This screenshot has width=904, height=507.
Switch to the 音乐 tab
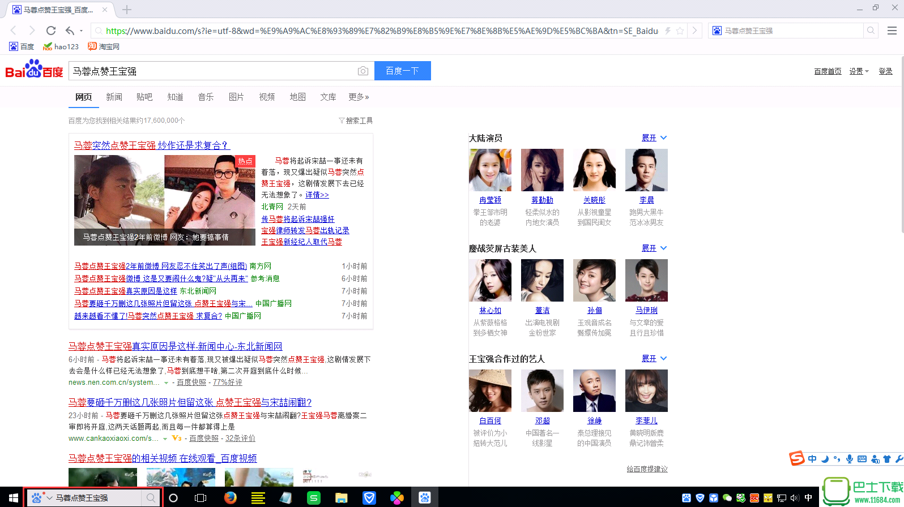pyautogui.click(x=206, y=97)
